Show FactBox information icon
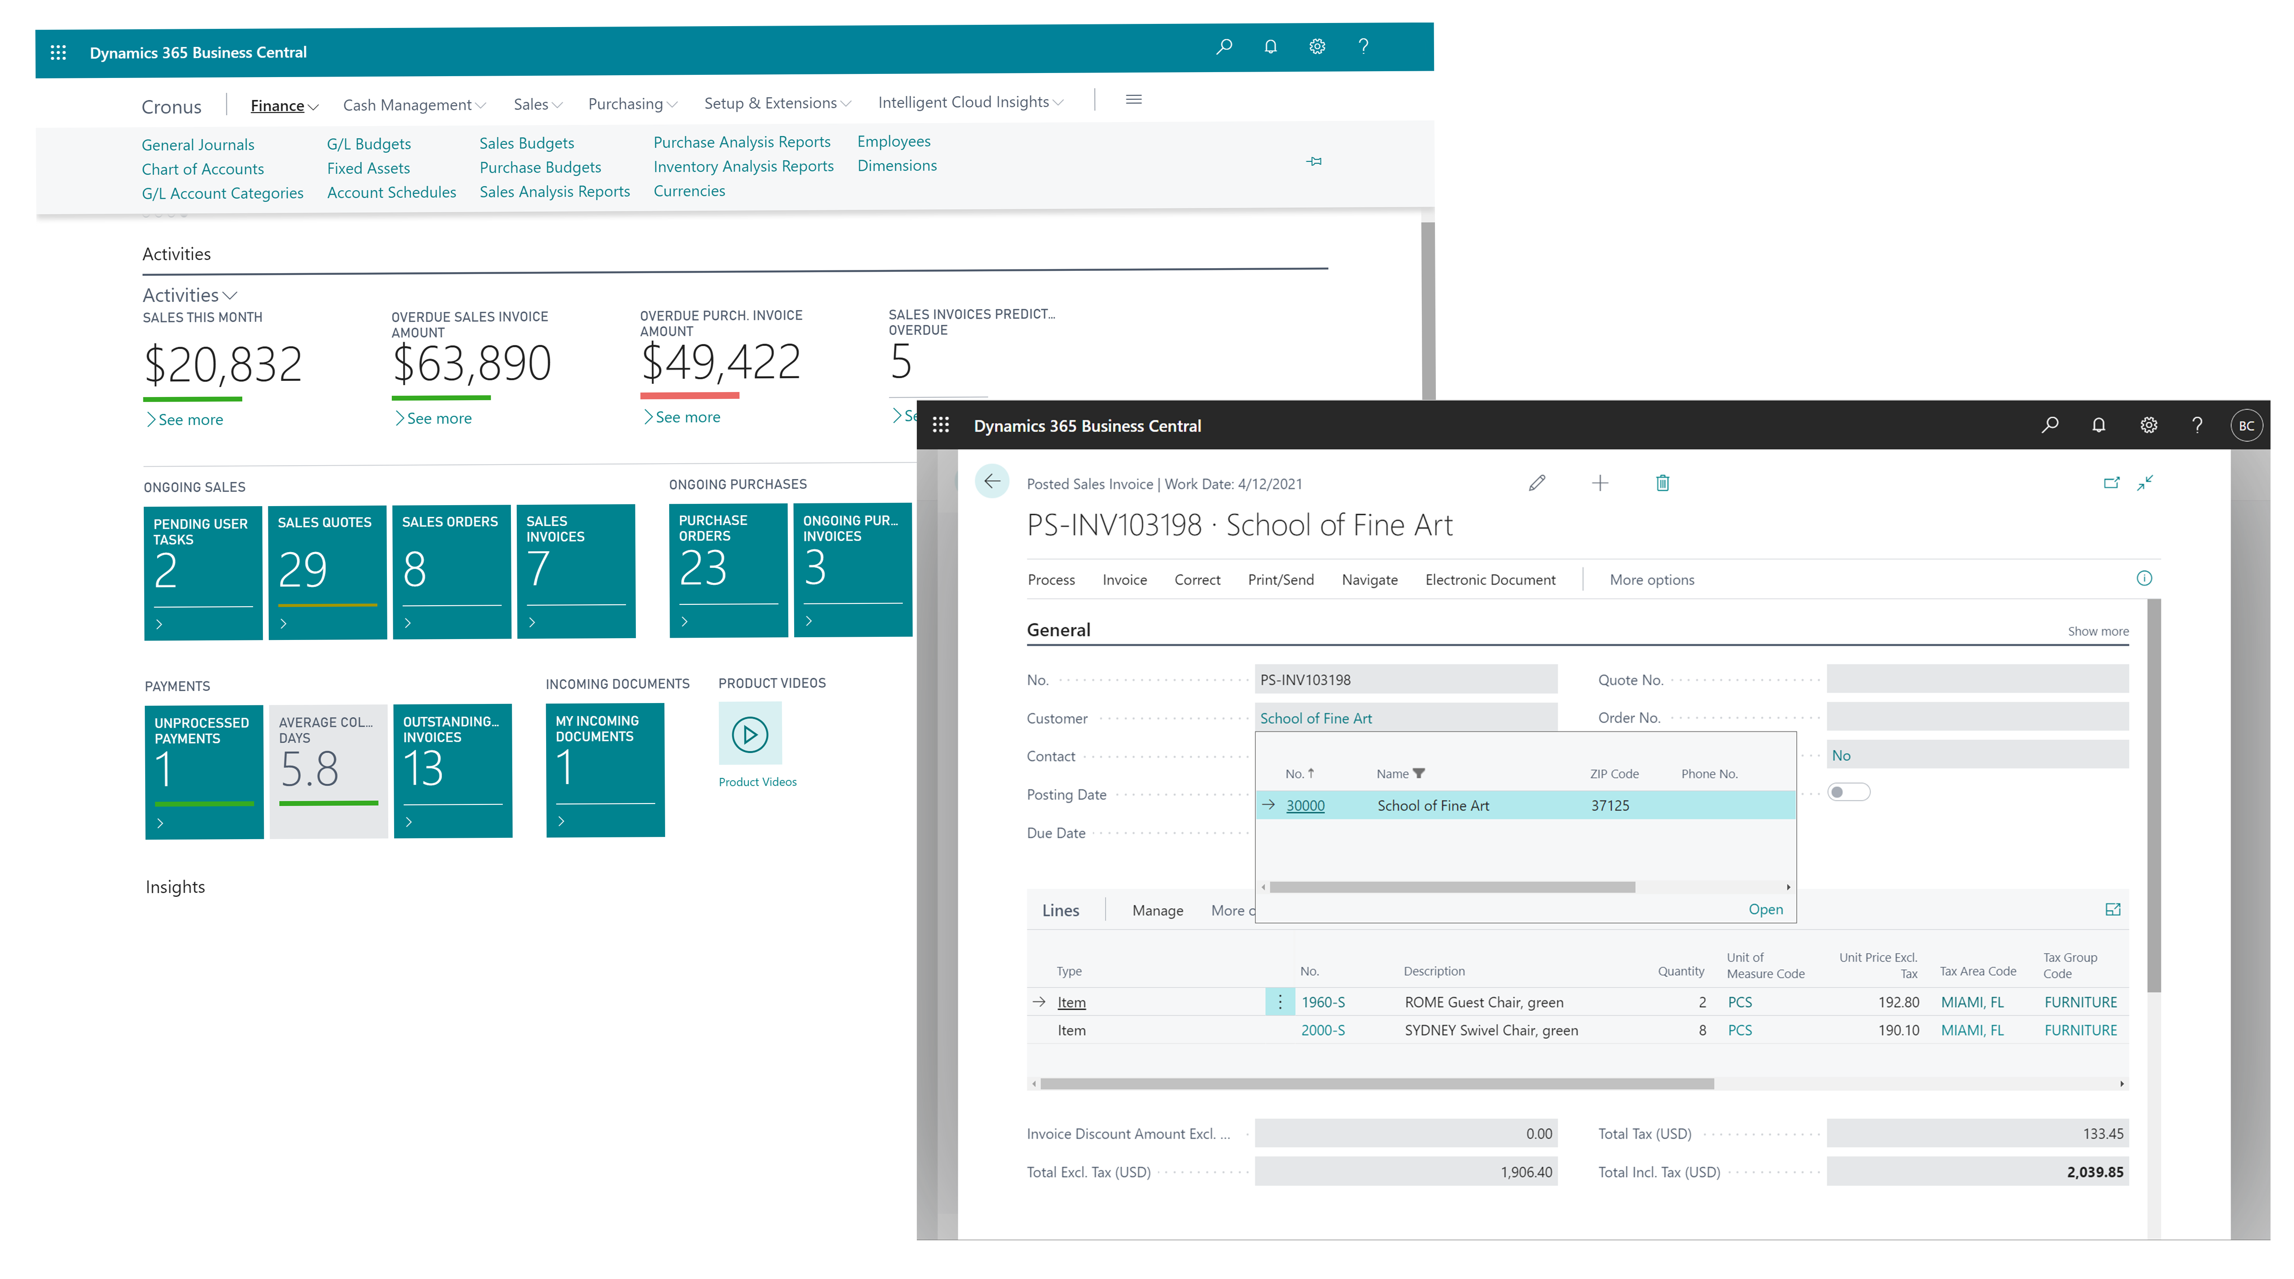Screen dimensions: 2294x1279 click(x=2144, y=579)
